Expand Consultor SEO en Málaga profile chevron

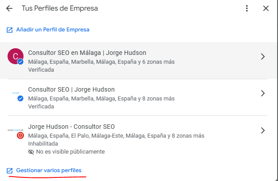coord(262,56)
